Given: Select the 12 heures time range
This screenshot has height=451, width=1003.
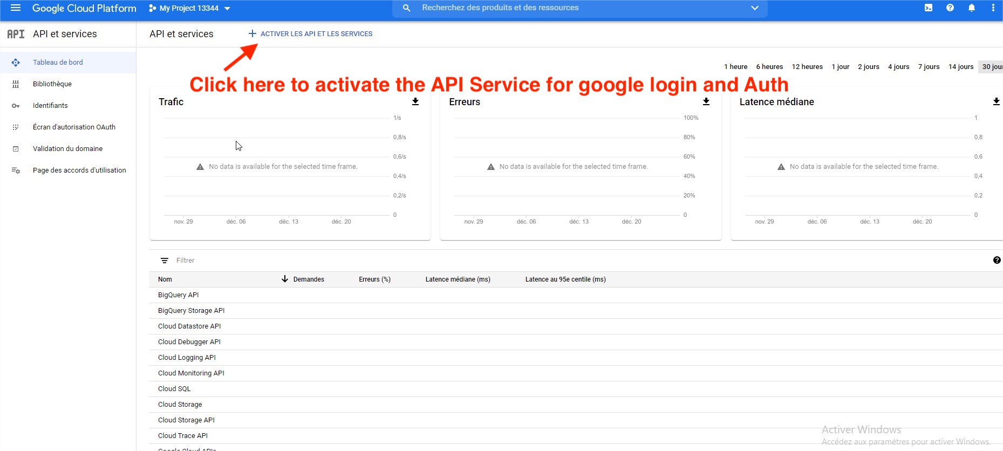Looking at the screenshot, I should pos(807,67).
